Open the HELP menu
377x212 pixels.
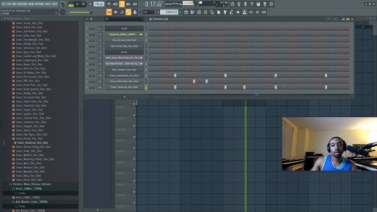click(x=55, y=4)
